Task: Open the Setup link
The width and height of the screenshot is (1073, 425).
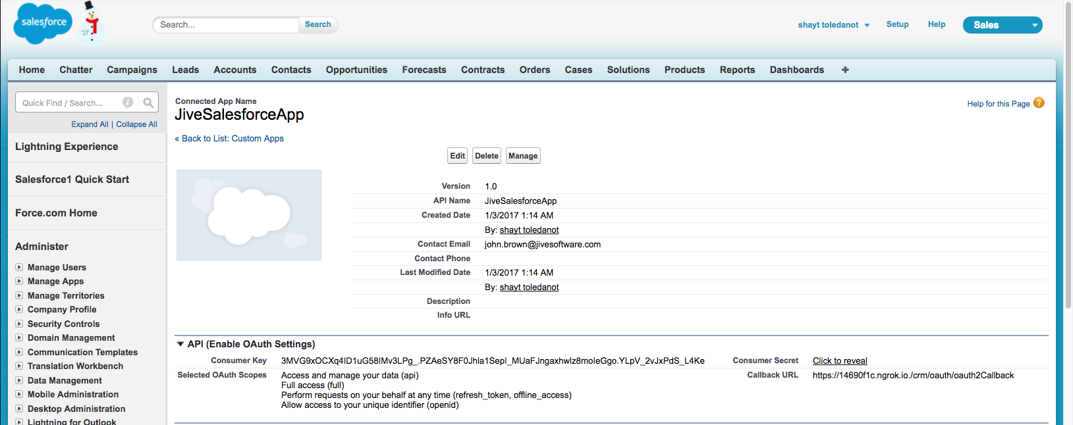Action: [x=897, y=24]
